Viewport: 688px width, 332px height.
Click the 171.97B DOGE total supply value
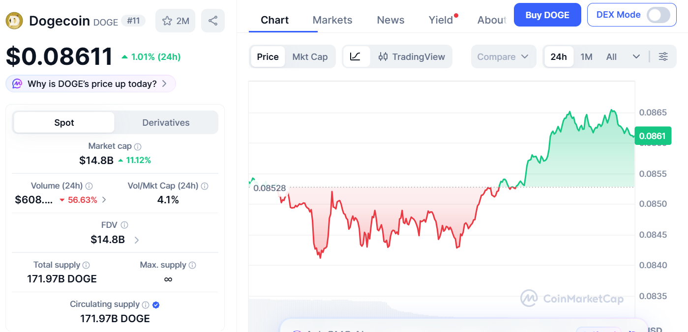coord(62,279)
